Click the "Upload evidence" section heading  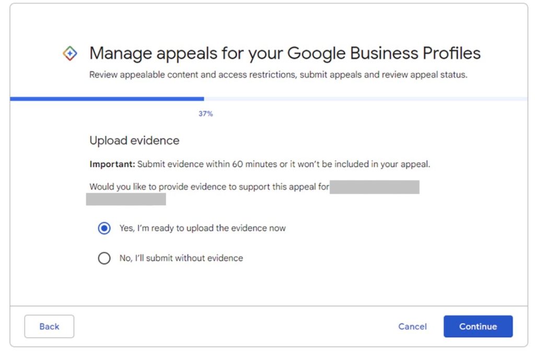pos(134,140)
